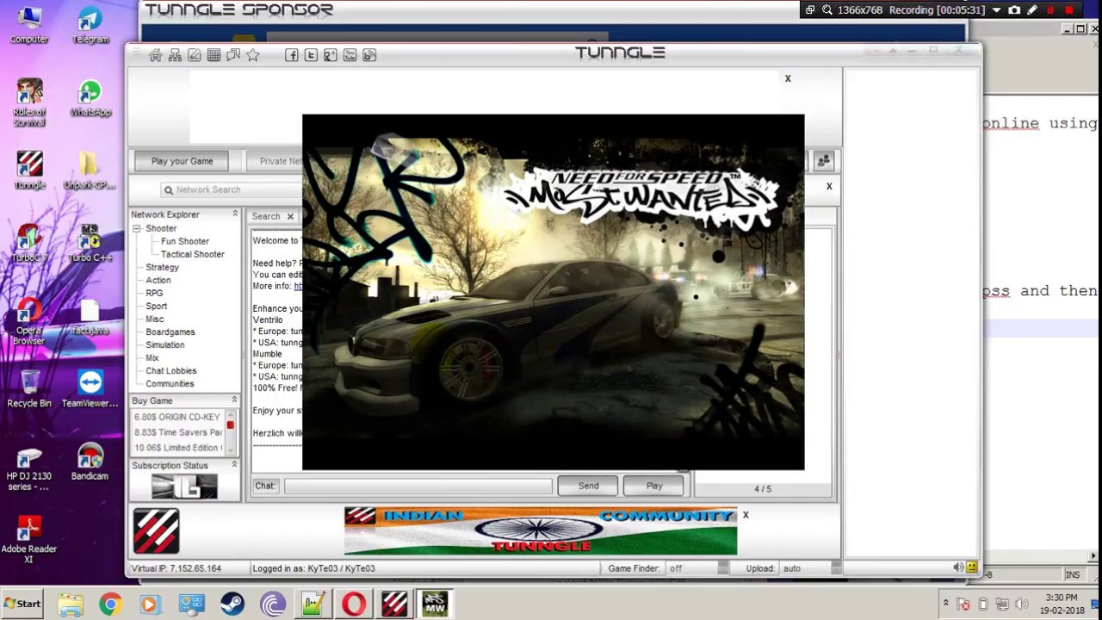
Task: Select Strategy category
Action: click(x=162, y=267)
